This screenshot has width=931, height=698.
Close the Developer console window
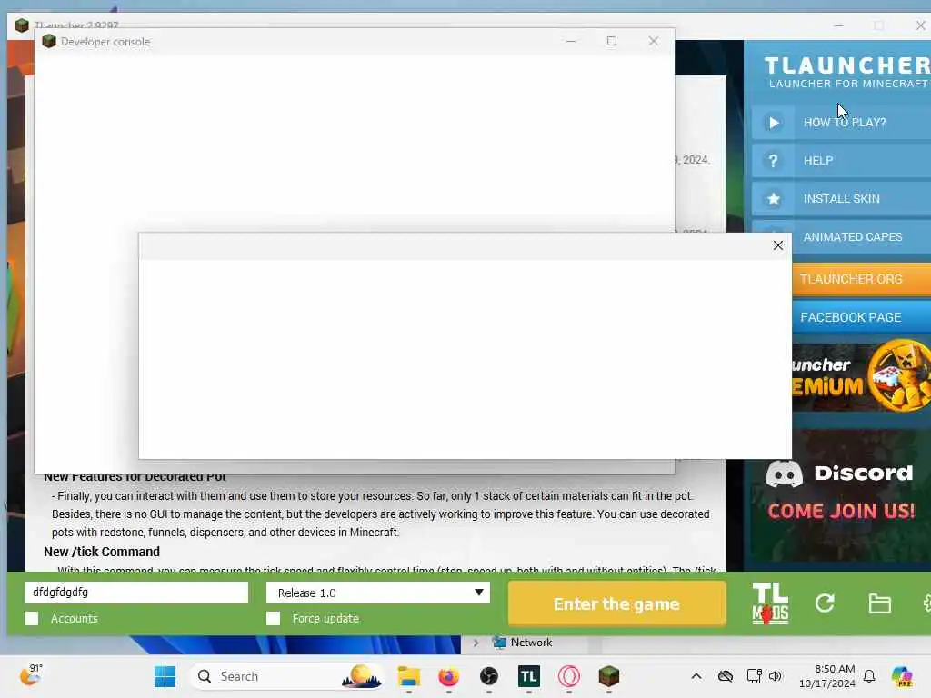[653, 41]
